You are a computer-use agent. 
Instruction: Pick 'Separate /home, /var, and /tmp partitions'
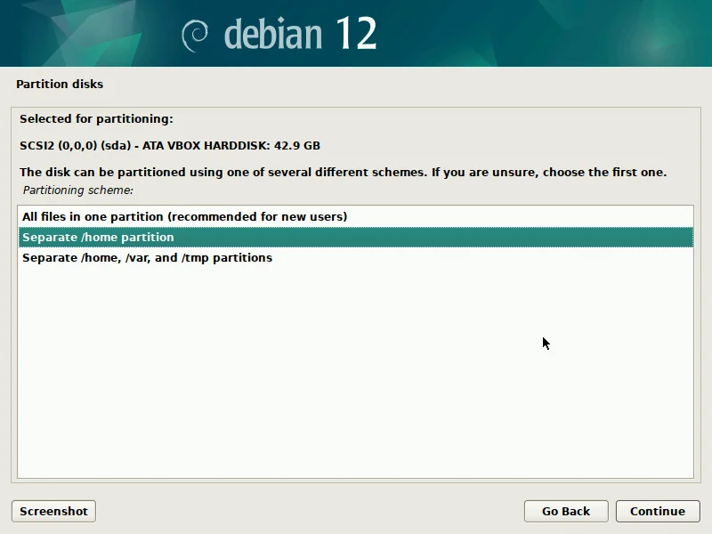click(355, 257)
